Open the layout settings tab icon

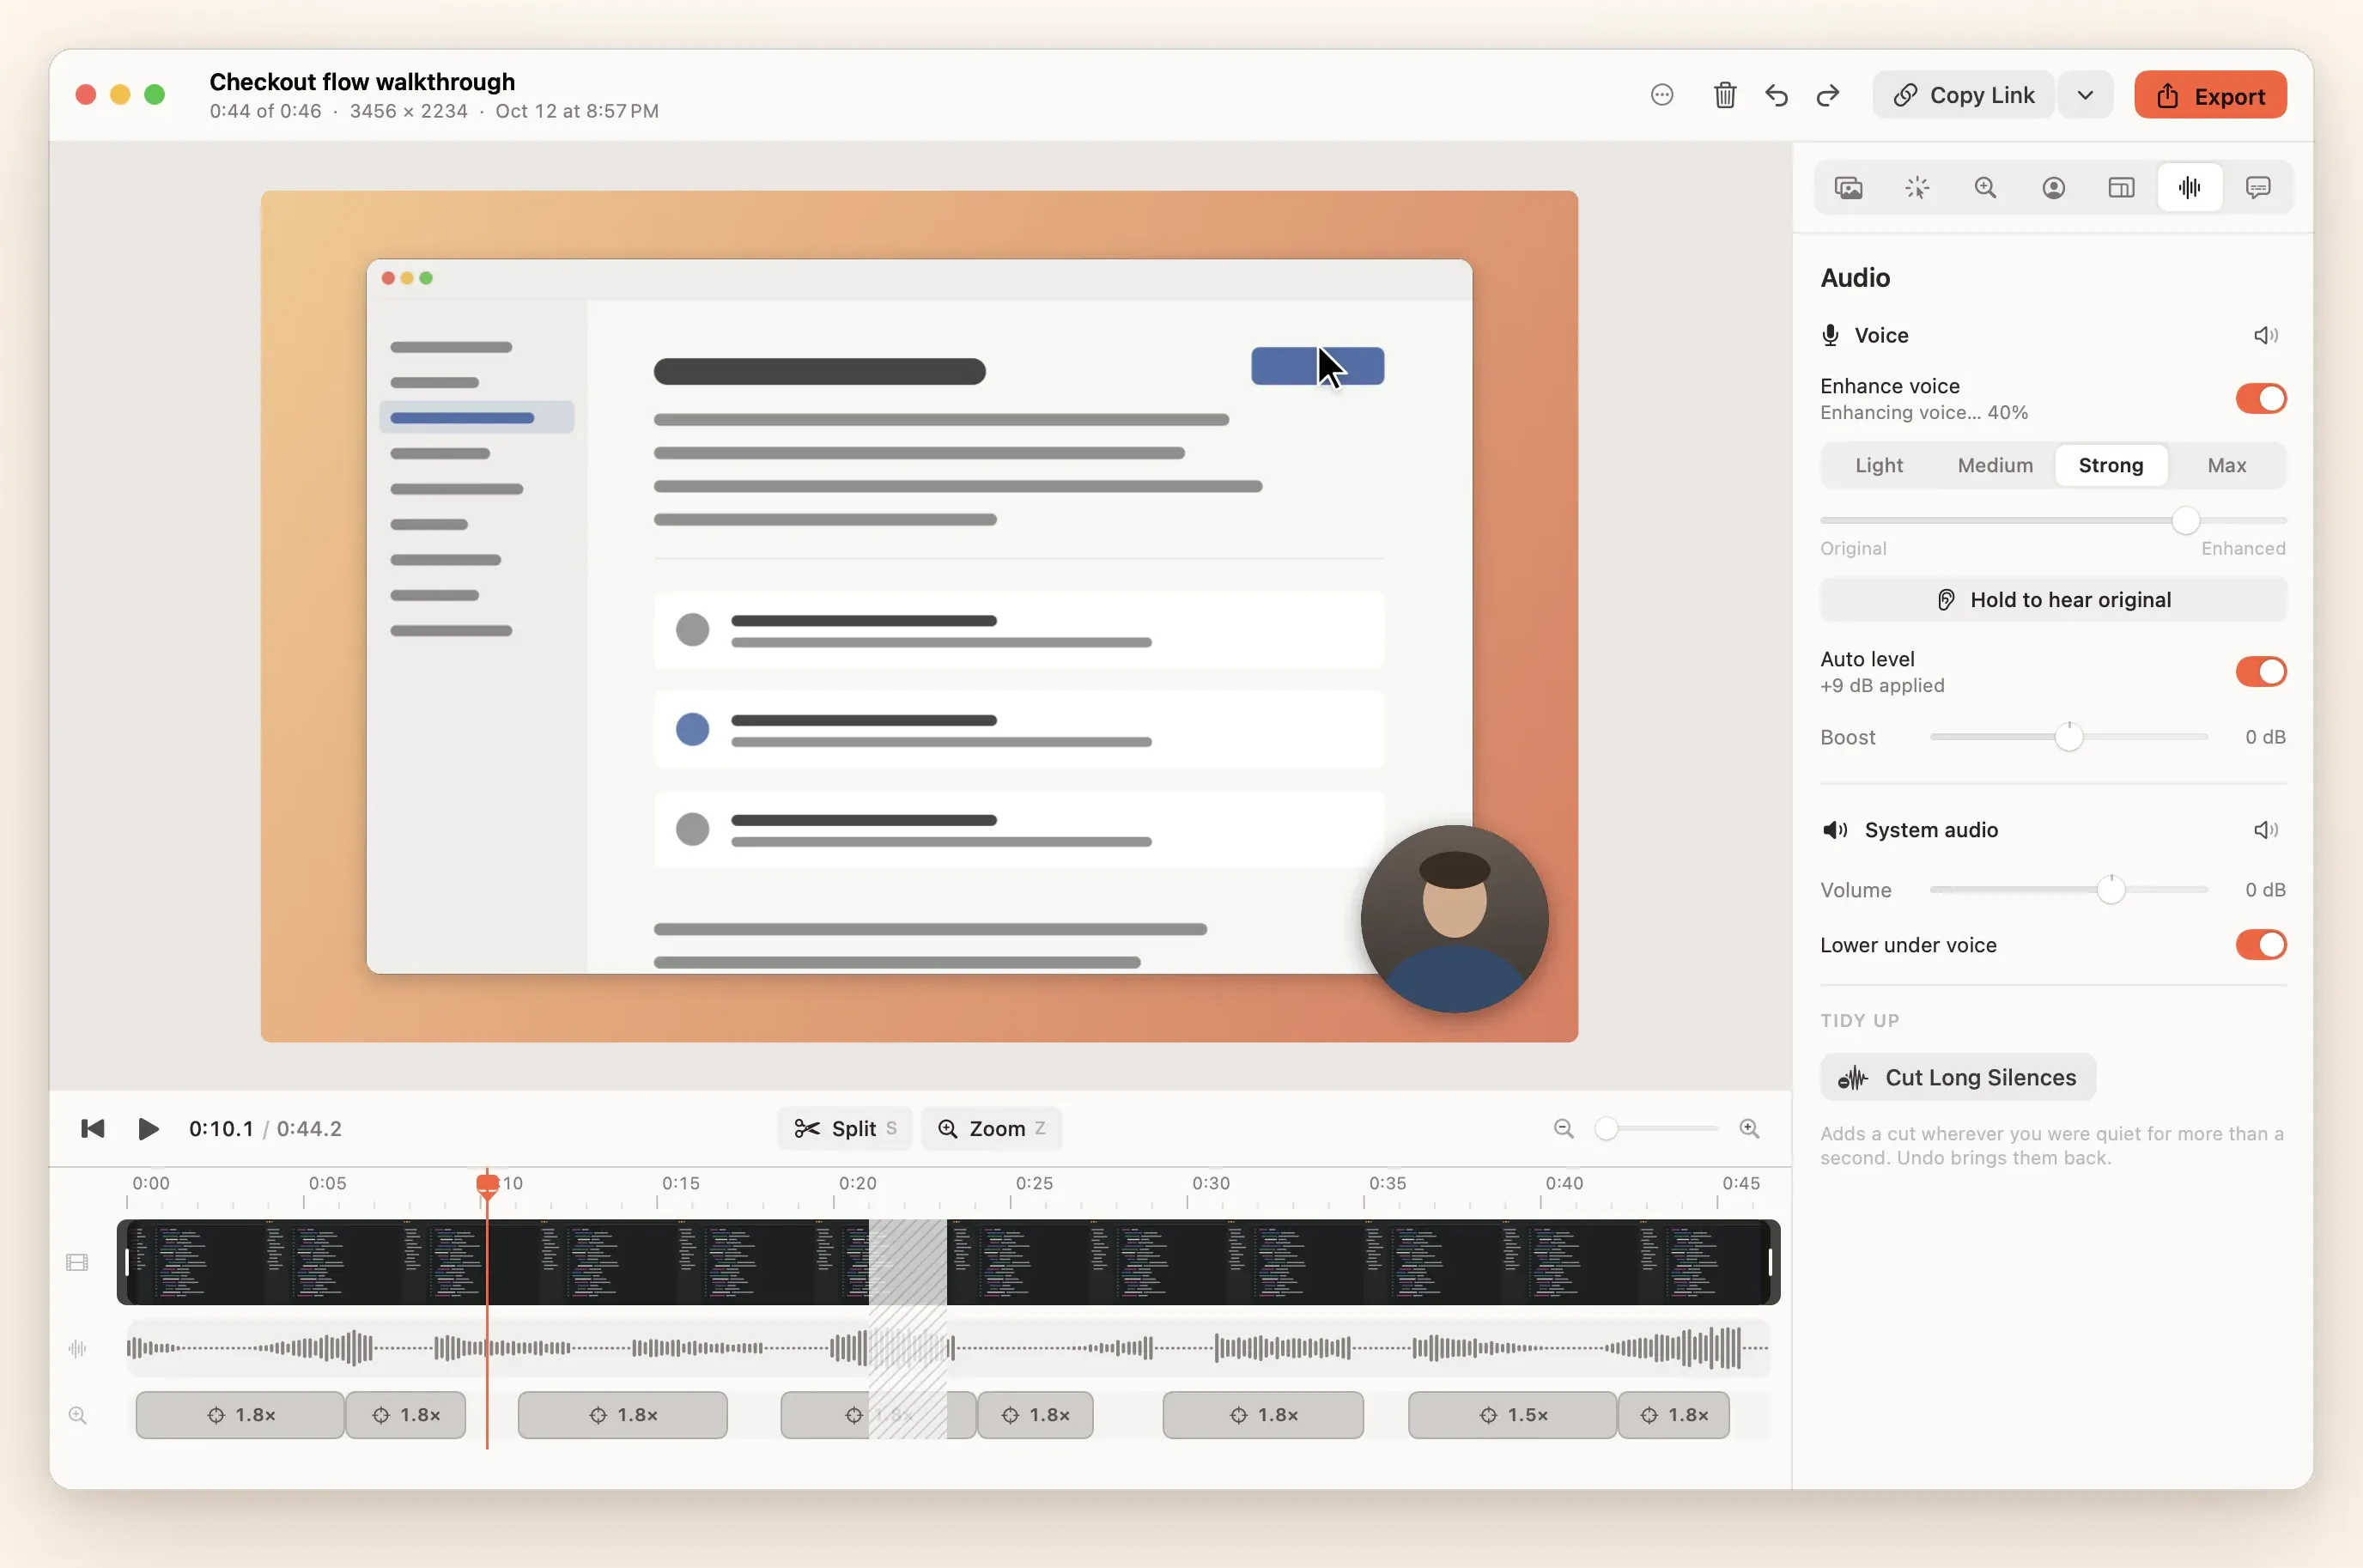[x=2121, y=188]
